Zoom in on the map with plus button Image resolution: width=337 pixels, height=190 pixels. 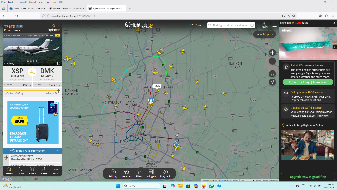click(x=272, y=53)
